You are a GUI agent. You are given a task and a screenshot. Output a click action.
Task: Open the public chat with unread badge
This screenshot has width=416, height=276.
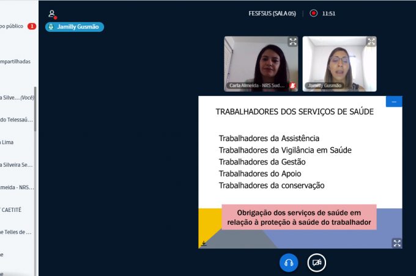click(x=18, y=26)
